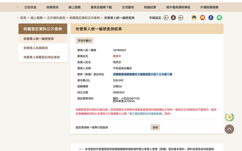Click the highlighted registered address text
Screen dimensions: 242x151
(142, 74)
